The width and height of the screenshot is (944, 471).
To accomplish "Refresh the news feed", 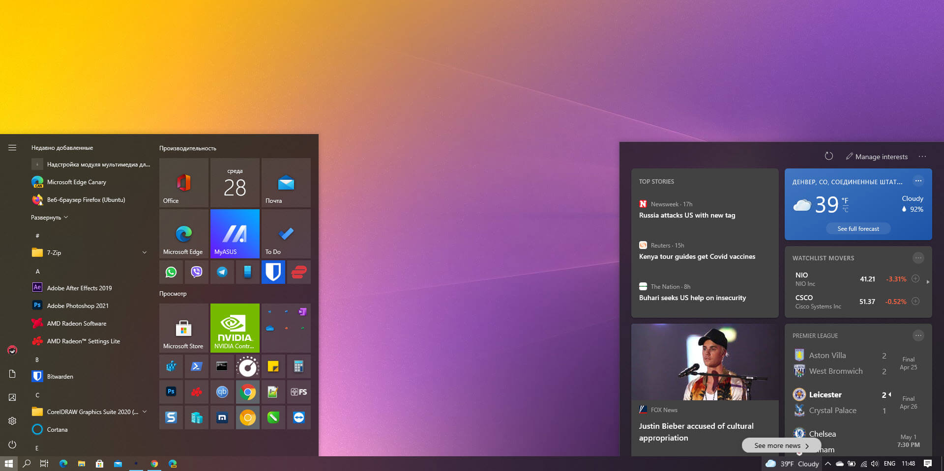I will [828, 156].
